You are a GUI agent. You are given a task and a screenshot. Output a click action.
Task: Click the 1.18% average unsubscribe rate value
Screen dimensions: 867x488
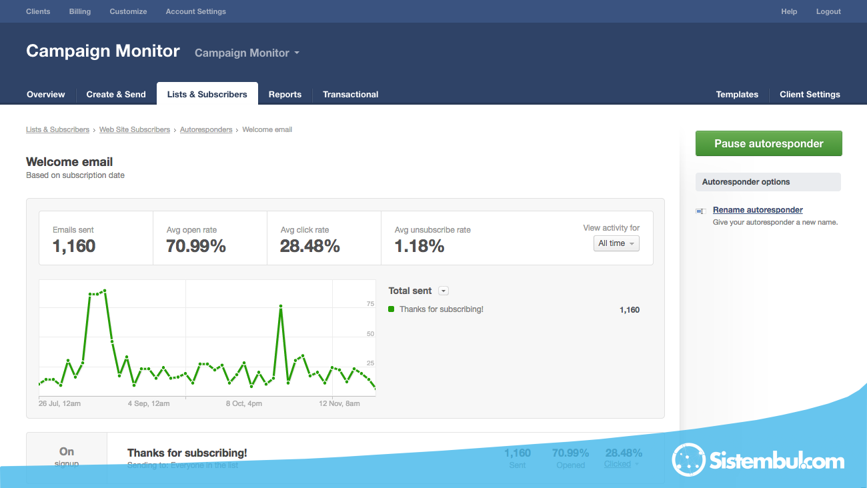point(419,246)
